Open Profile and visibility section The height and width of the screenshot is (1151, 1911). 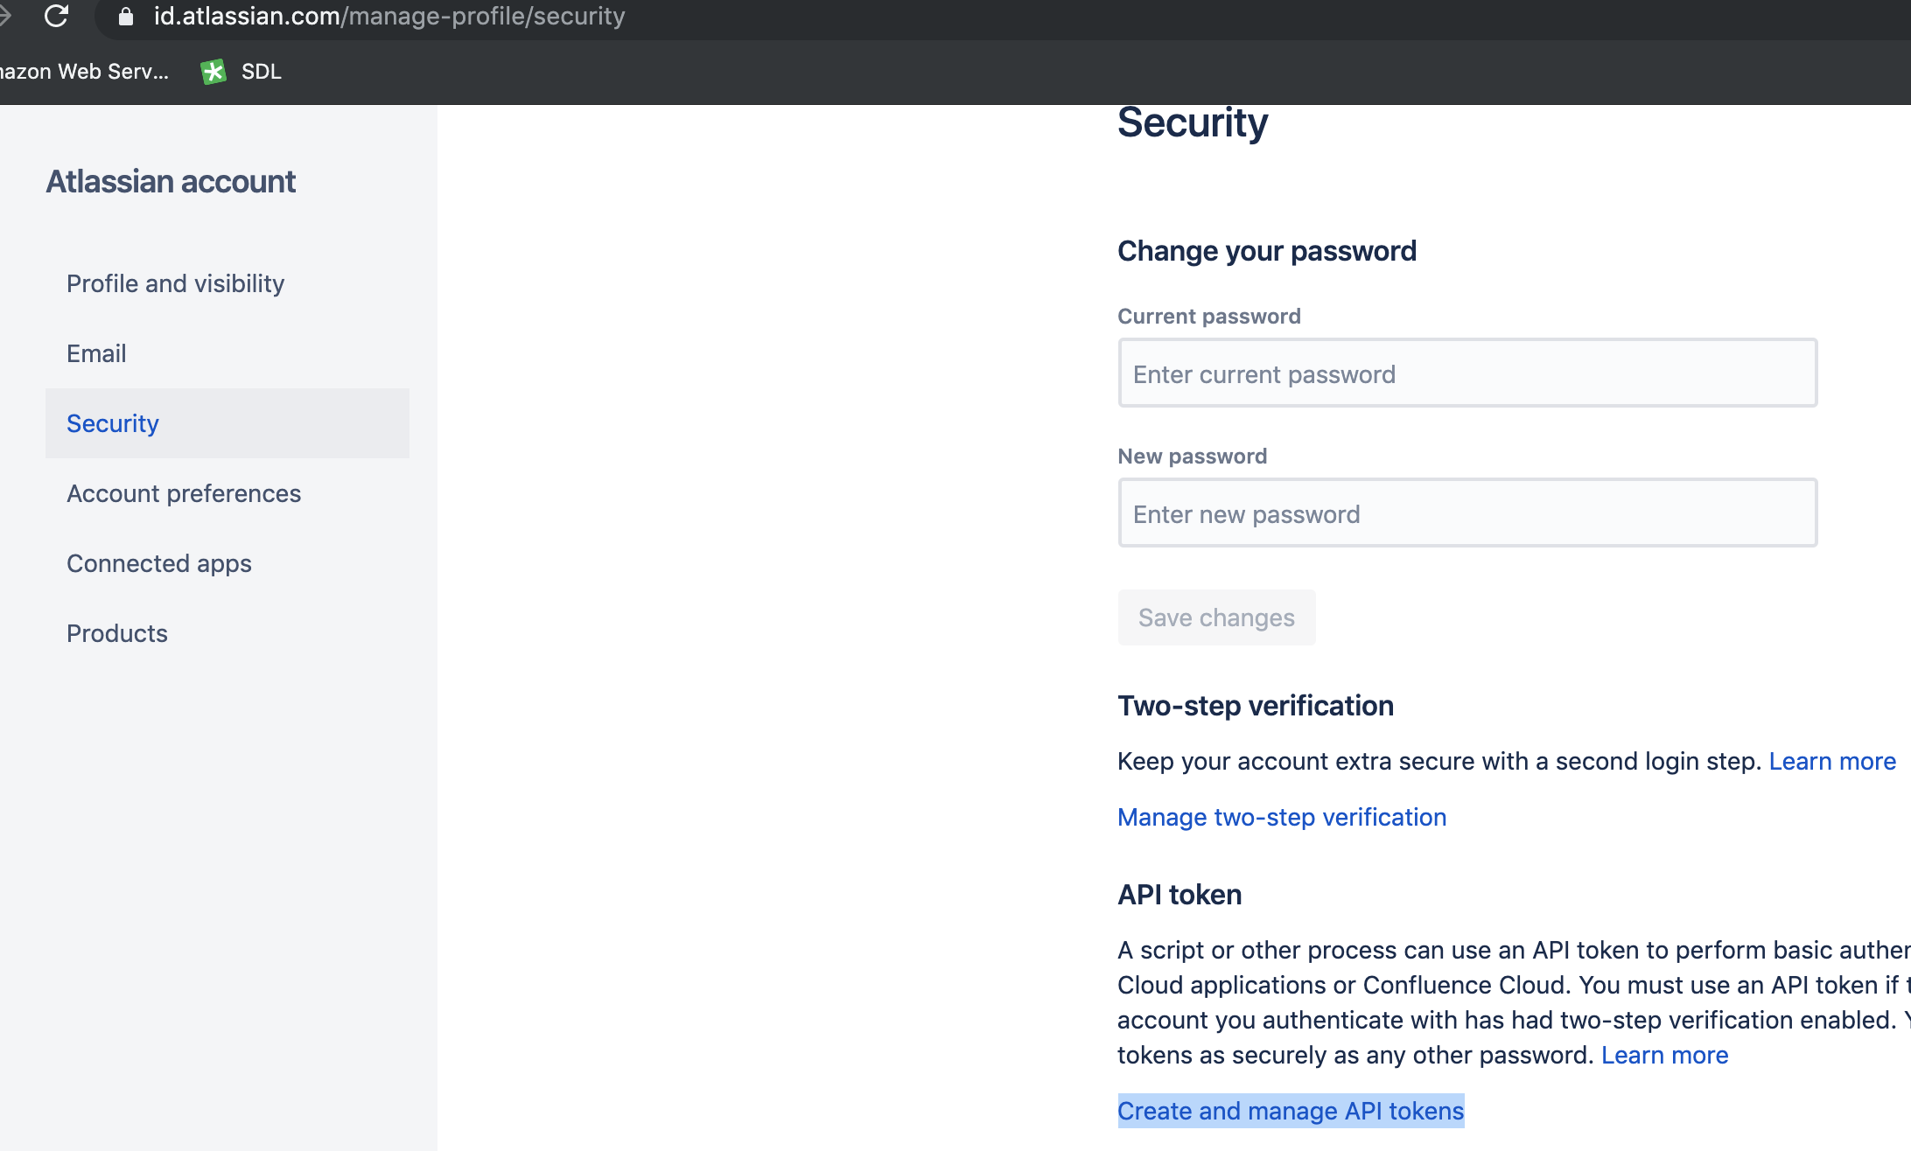pos(175,283)
